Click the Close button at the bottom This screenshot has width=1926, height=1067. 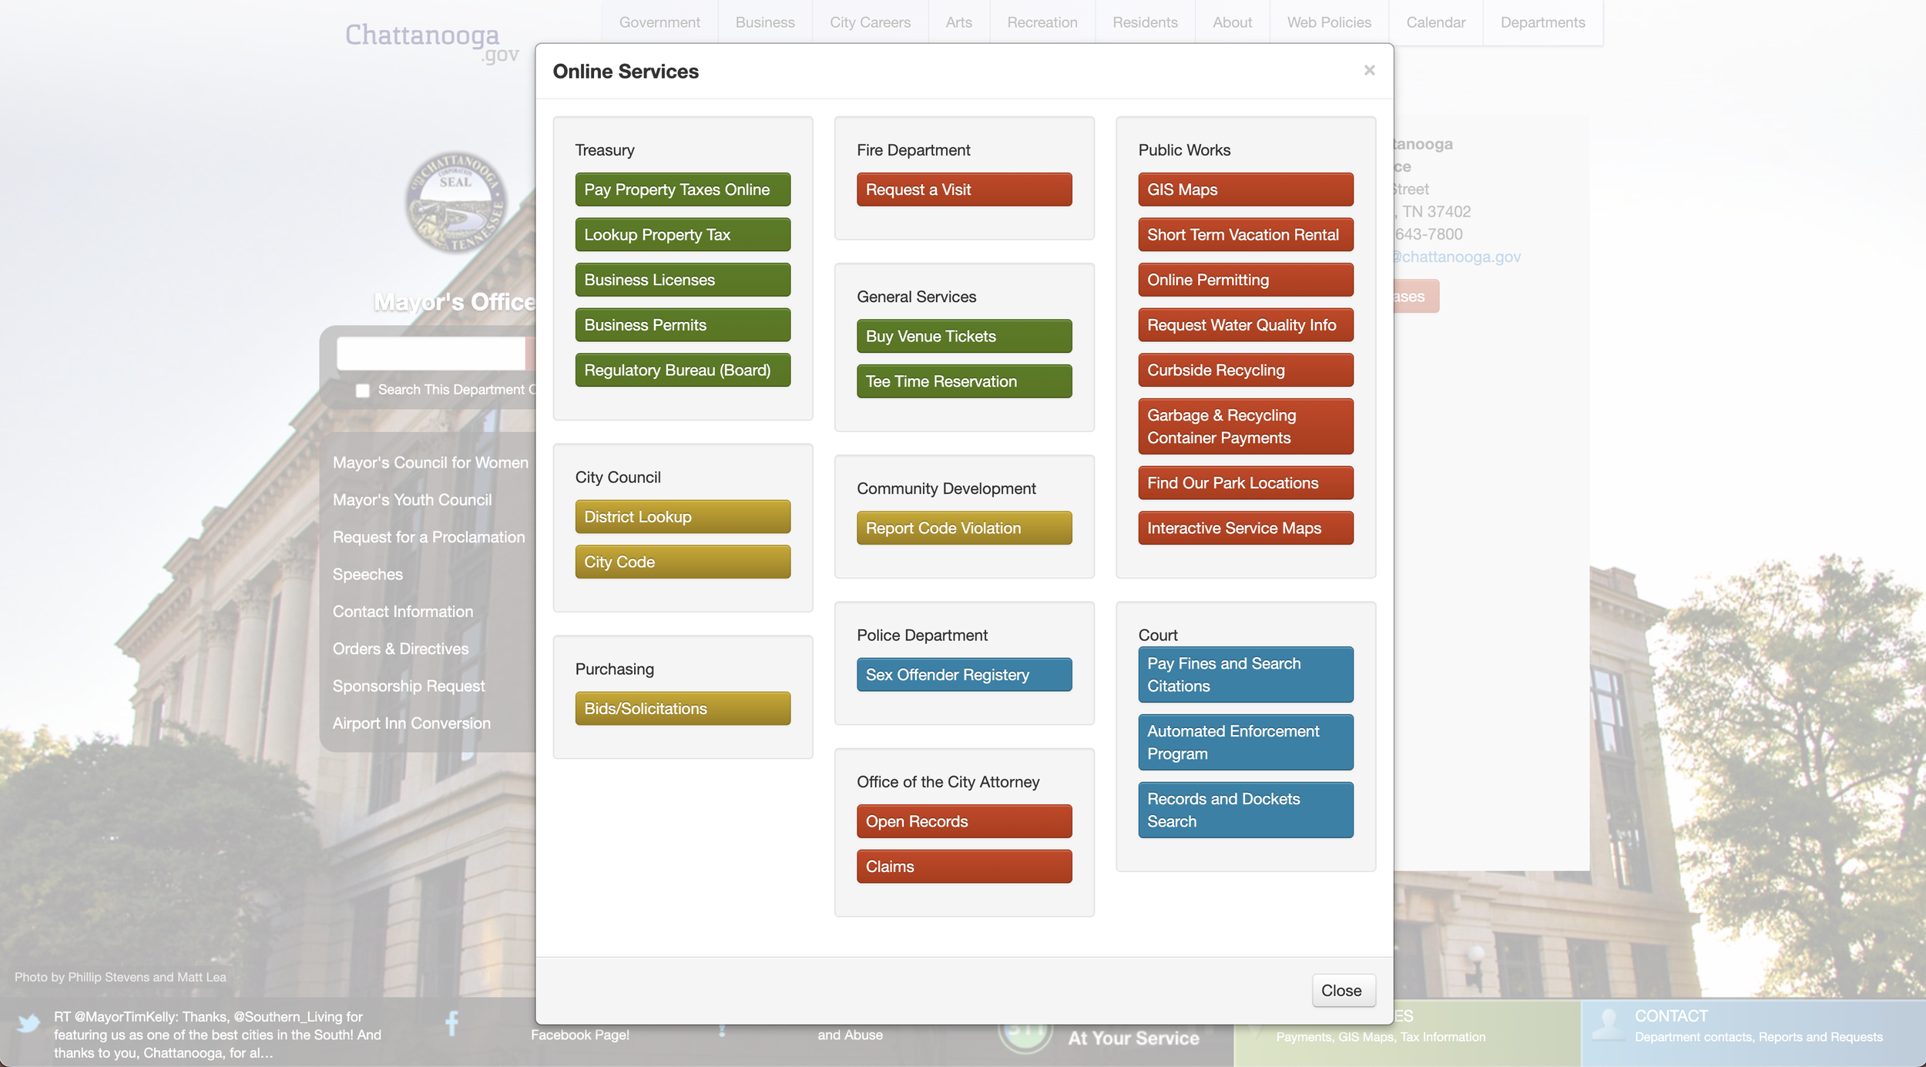click(x=1343, y=990)
